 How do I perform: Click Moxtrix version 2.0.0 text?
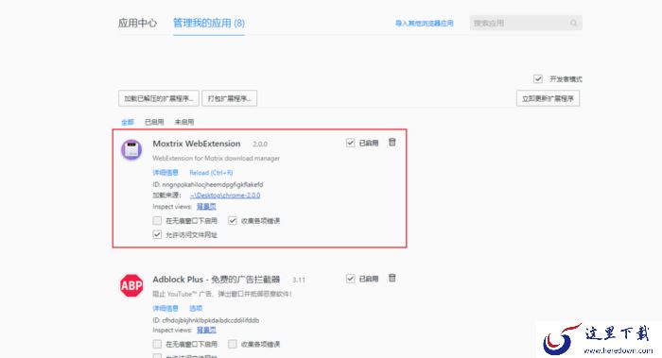260,145
